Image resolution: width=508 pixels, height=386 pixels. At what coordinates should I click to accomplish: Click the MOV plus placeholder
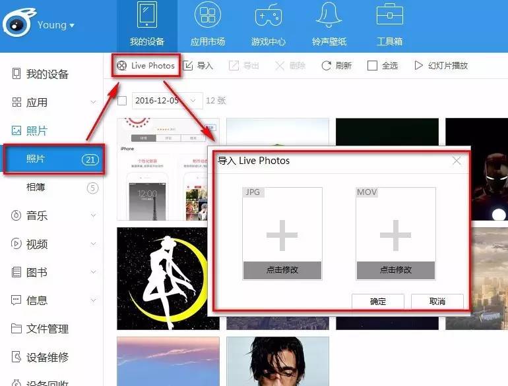pyautogui.click(x=396, y=236)
